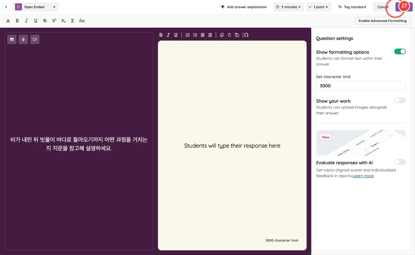Screen dimensions: 415x255
Task: Turn off Show formatting options toggle
Action: [400, 51]
